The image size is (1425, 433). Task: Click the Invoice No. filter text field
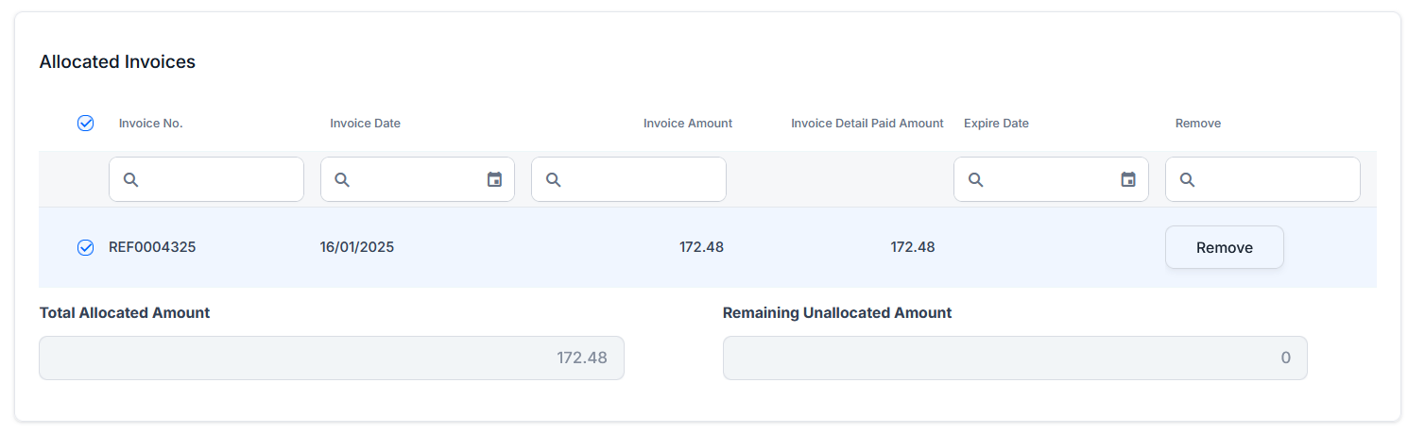217,179
